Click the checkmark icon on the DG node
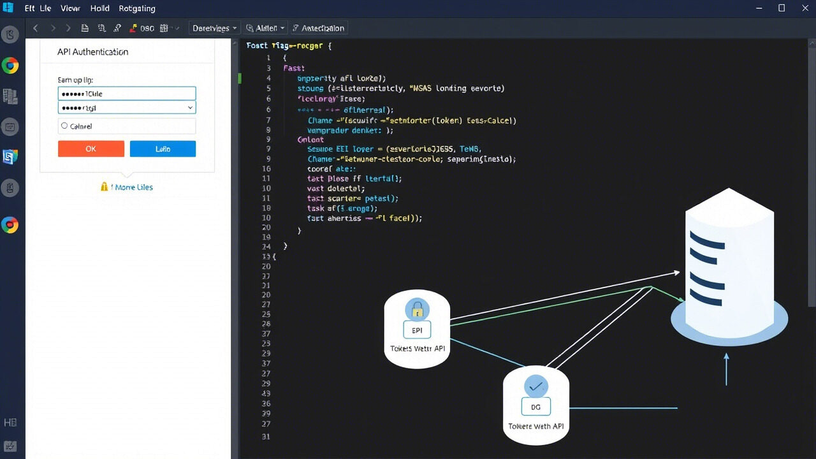This screenshot has height=459, width=816. click(535, 386)
